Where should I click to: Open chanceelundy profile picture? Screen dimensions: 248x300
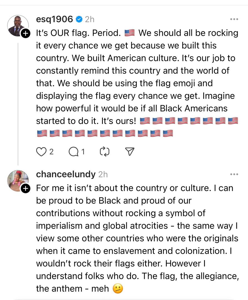[x=18, y=181]
